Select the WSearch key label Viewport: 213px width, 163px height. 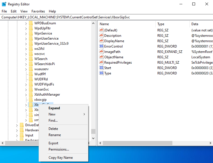click(x=41, y=59)
